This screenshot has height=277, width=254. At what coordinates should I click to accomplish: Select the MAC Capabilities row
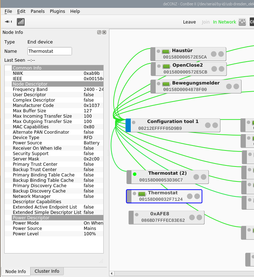click(x=54, y=127)
